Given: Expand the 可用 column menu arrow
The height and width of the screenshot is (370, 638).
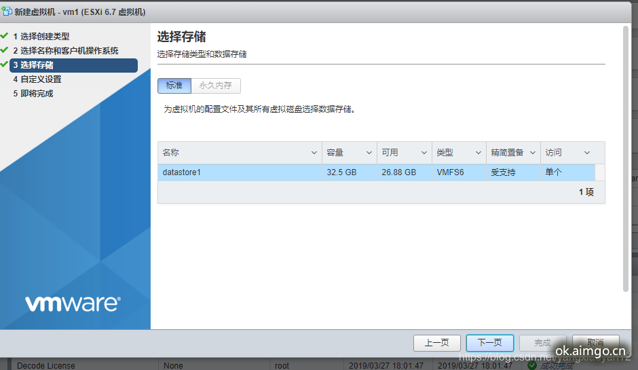Looking at the screenshot, I should click(x=424, y=153).
